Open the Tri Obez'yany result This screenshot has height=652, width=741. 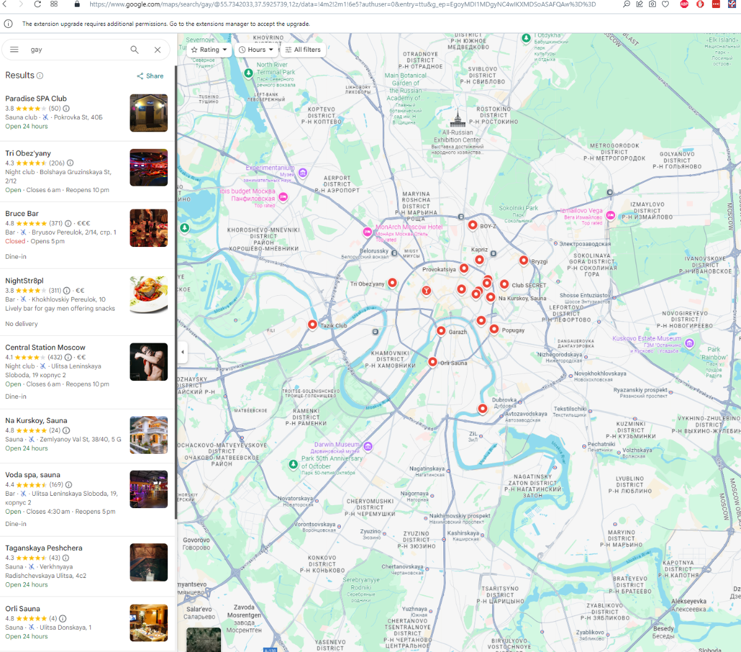click(x=88, y=172)
